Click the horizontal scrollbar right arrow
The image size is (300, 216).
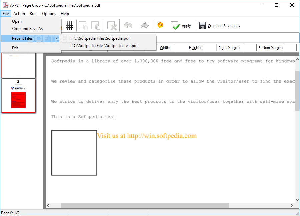tap(292, 205)
